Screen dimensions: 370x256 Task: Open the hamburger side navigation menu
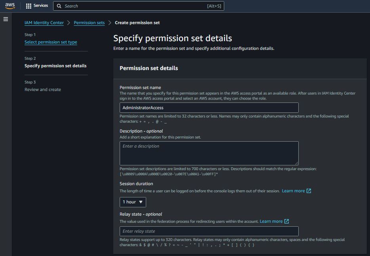click(x=6, y=19)
